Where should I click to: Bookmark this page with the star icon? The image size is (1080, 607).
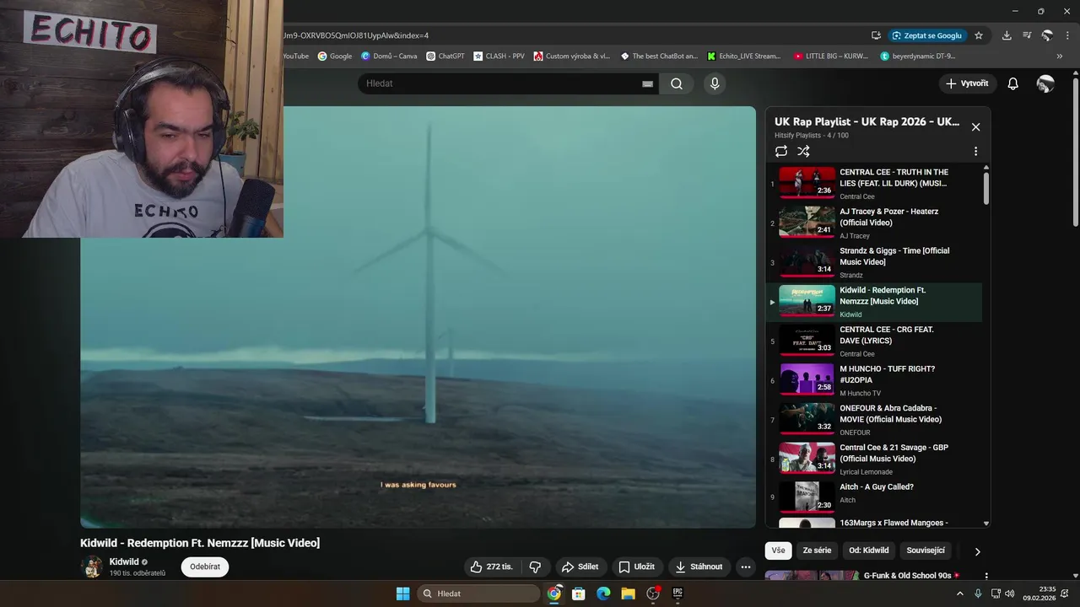979,35
